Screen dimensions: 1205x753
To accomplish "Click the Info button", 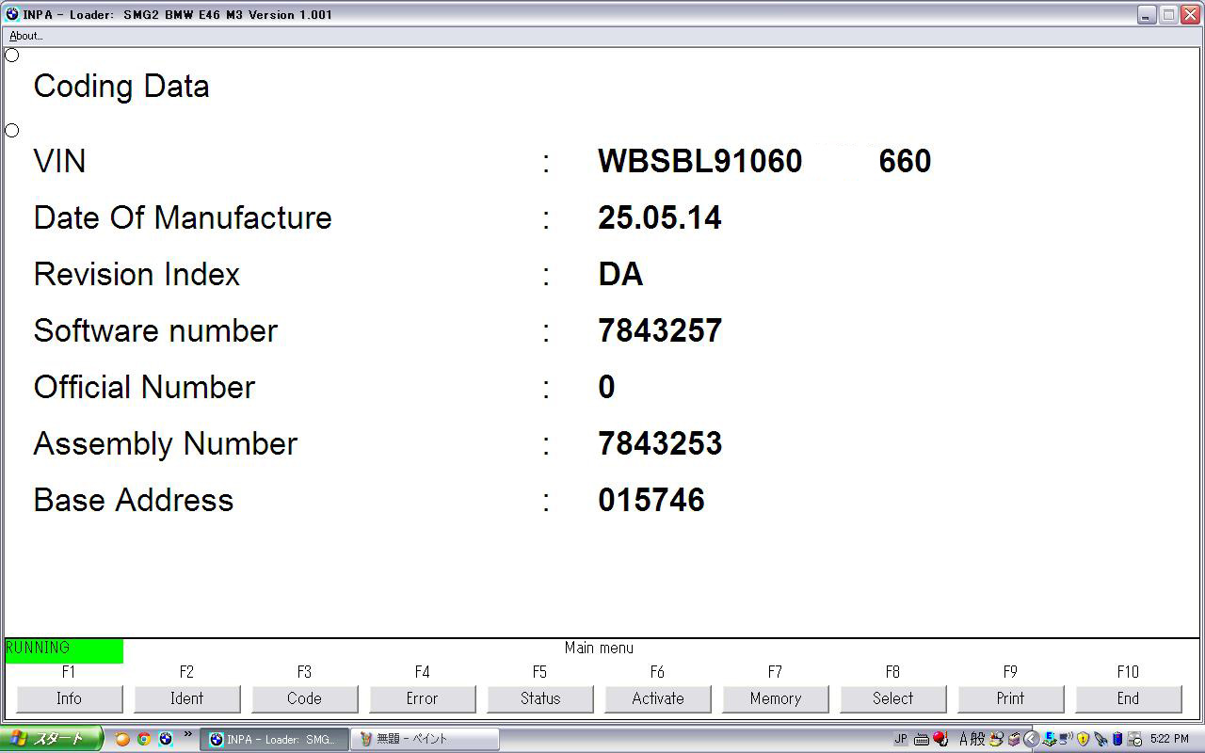I will [69, 698].
